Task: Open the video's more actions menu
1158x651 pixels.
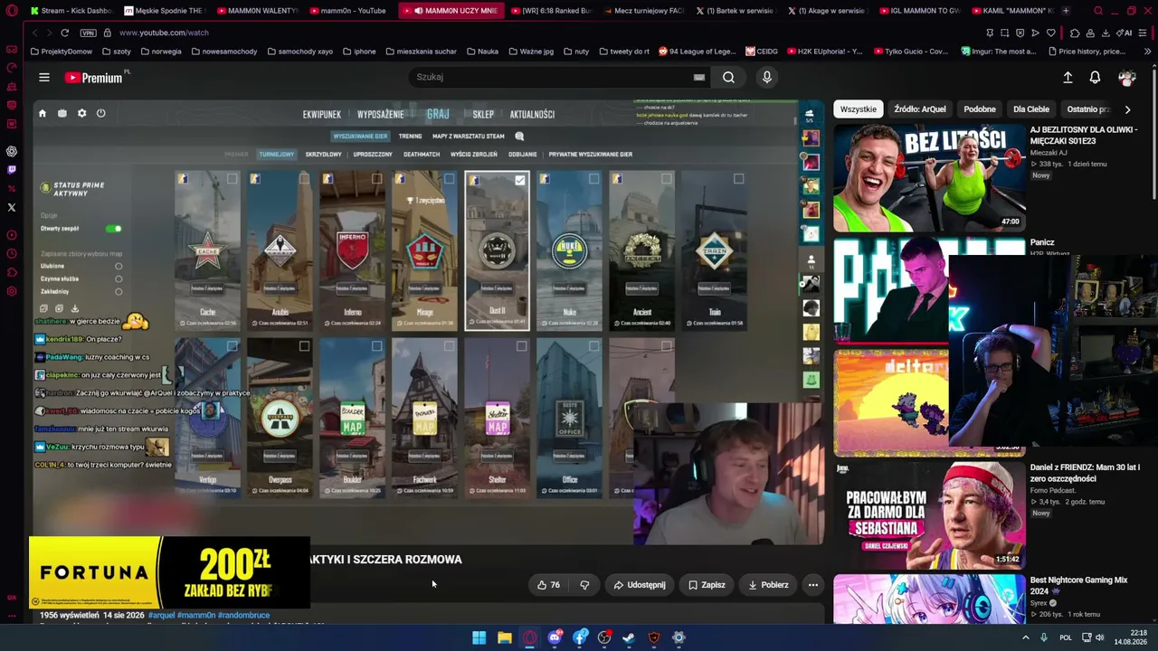Action: (812, 585)
